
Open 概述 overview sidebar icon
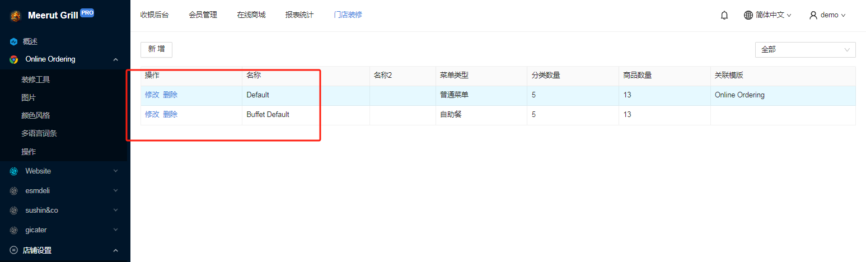14,41
